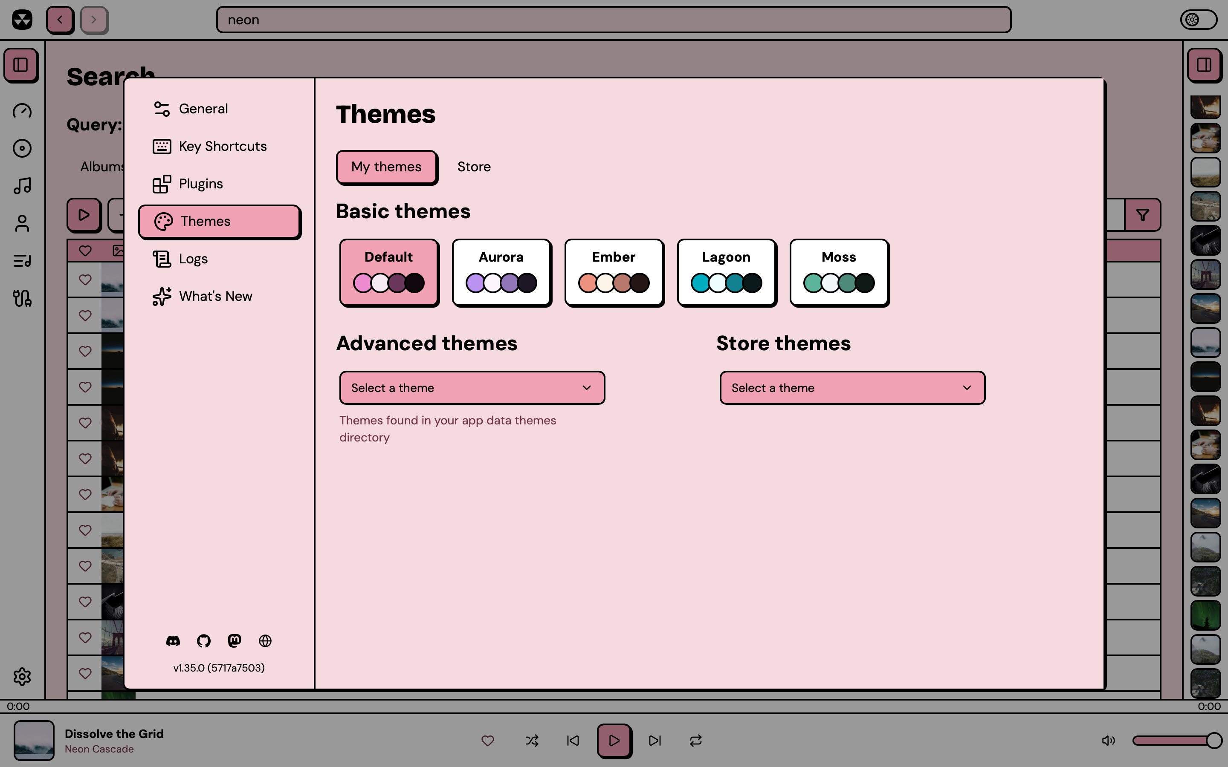Open the playlists icon in sidebar
This screenshot has width=1228, height=767.
[22, 261]
